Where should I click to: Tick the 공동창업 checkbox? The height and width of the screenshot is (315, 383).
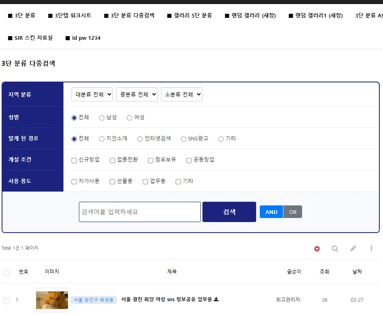[189, 160]
